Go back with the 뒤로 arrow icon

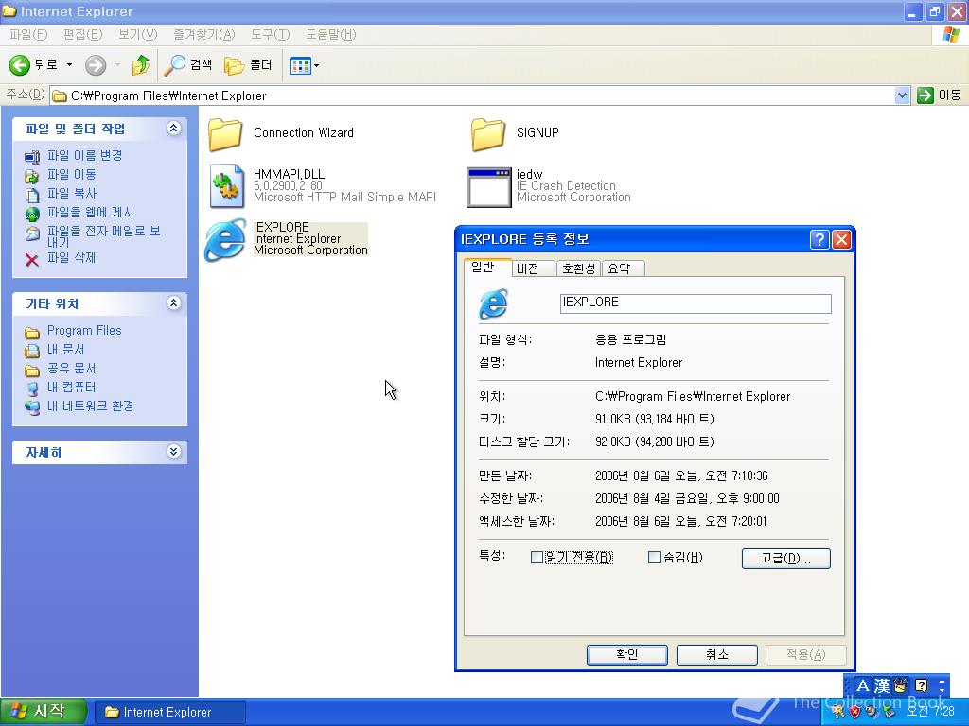tap(19, 65)
